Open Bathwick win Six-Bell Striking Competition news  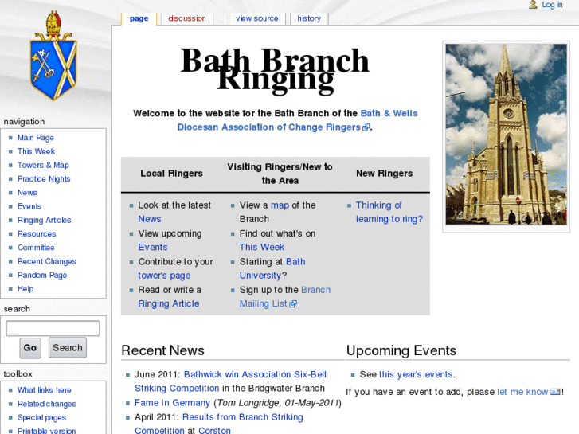pos(230,381)
